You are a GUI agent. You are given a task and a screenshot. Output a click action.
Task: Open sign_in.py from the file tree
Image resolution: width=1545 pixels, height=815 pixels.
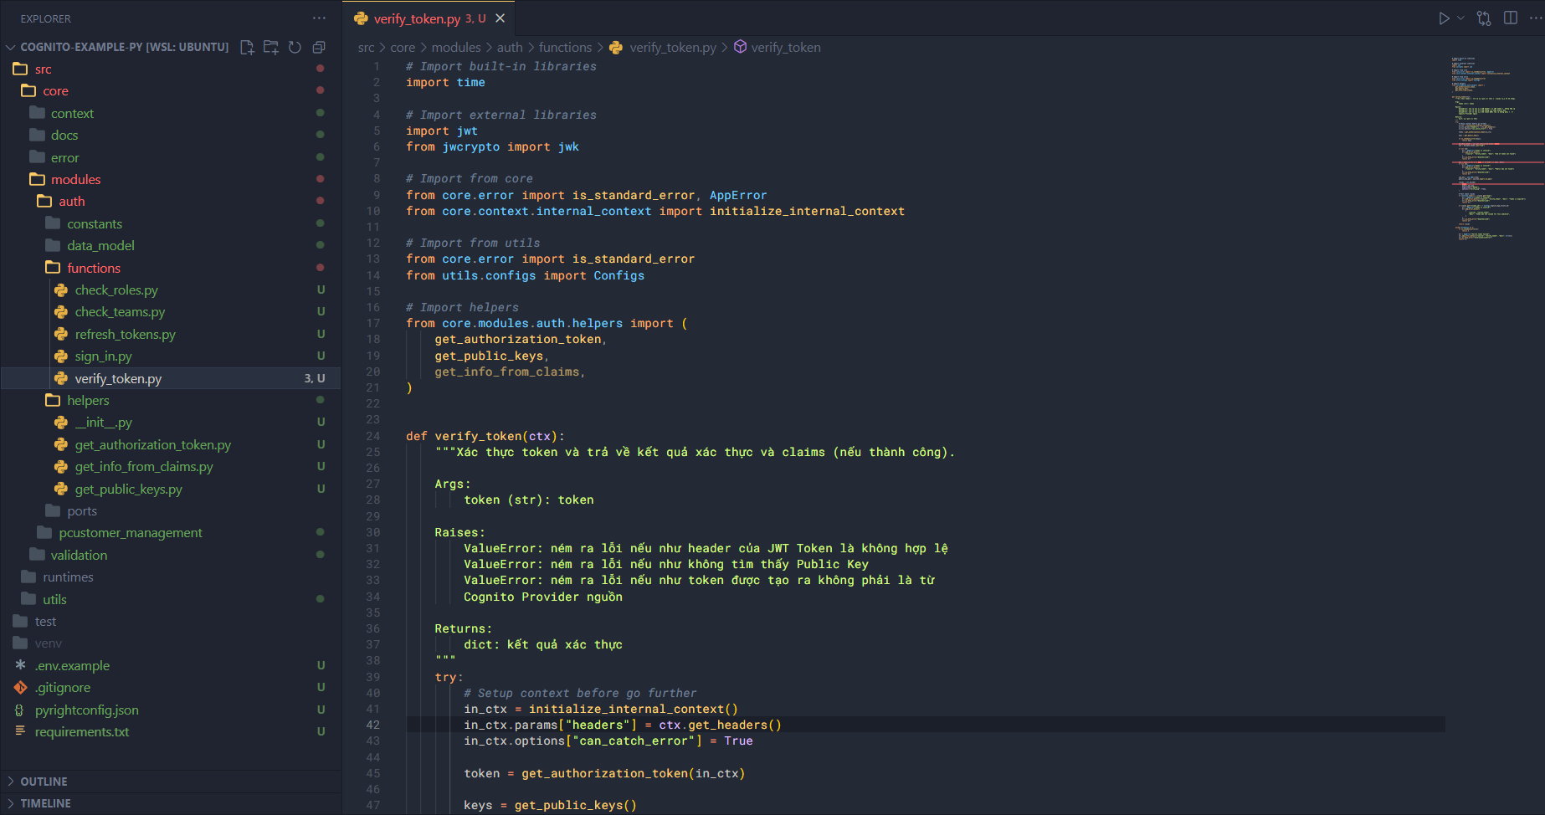point(103,356)
